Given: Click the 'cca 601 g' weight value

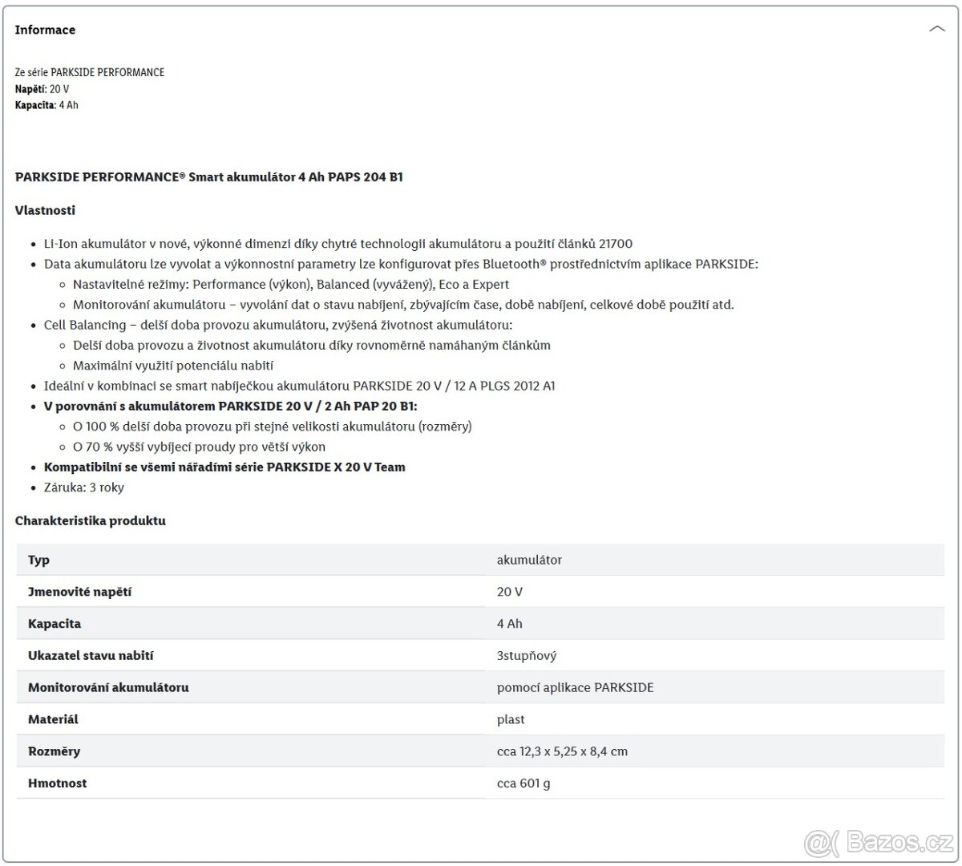Looking at the screenshot, I should 523,783.
